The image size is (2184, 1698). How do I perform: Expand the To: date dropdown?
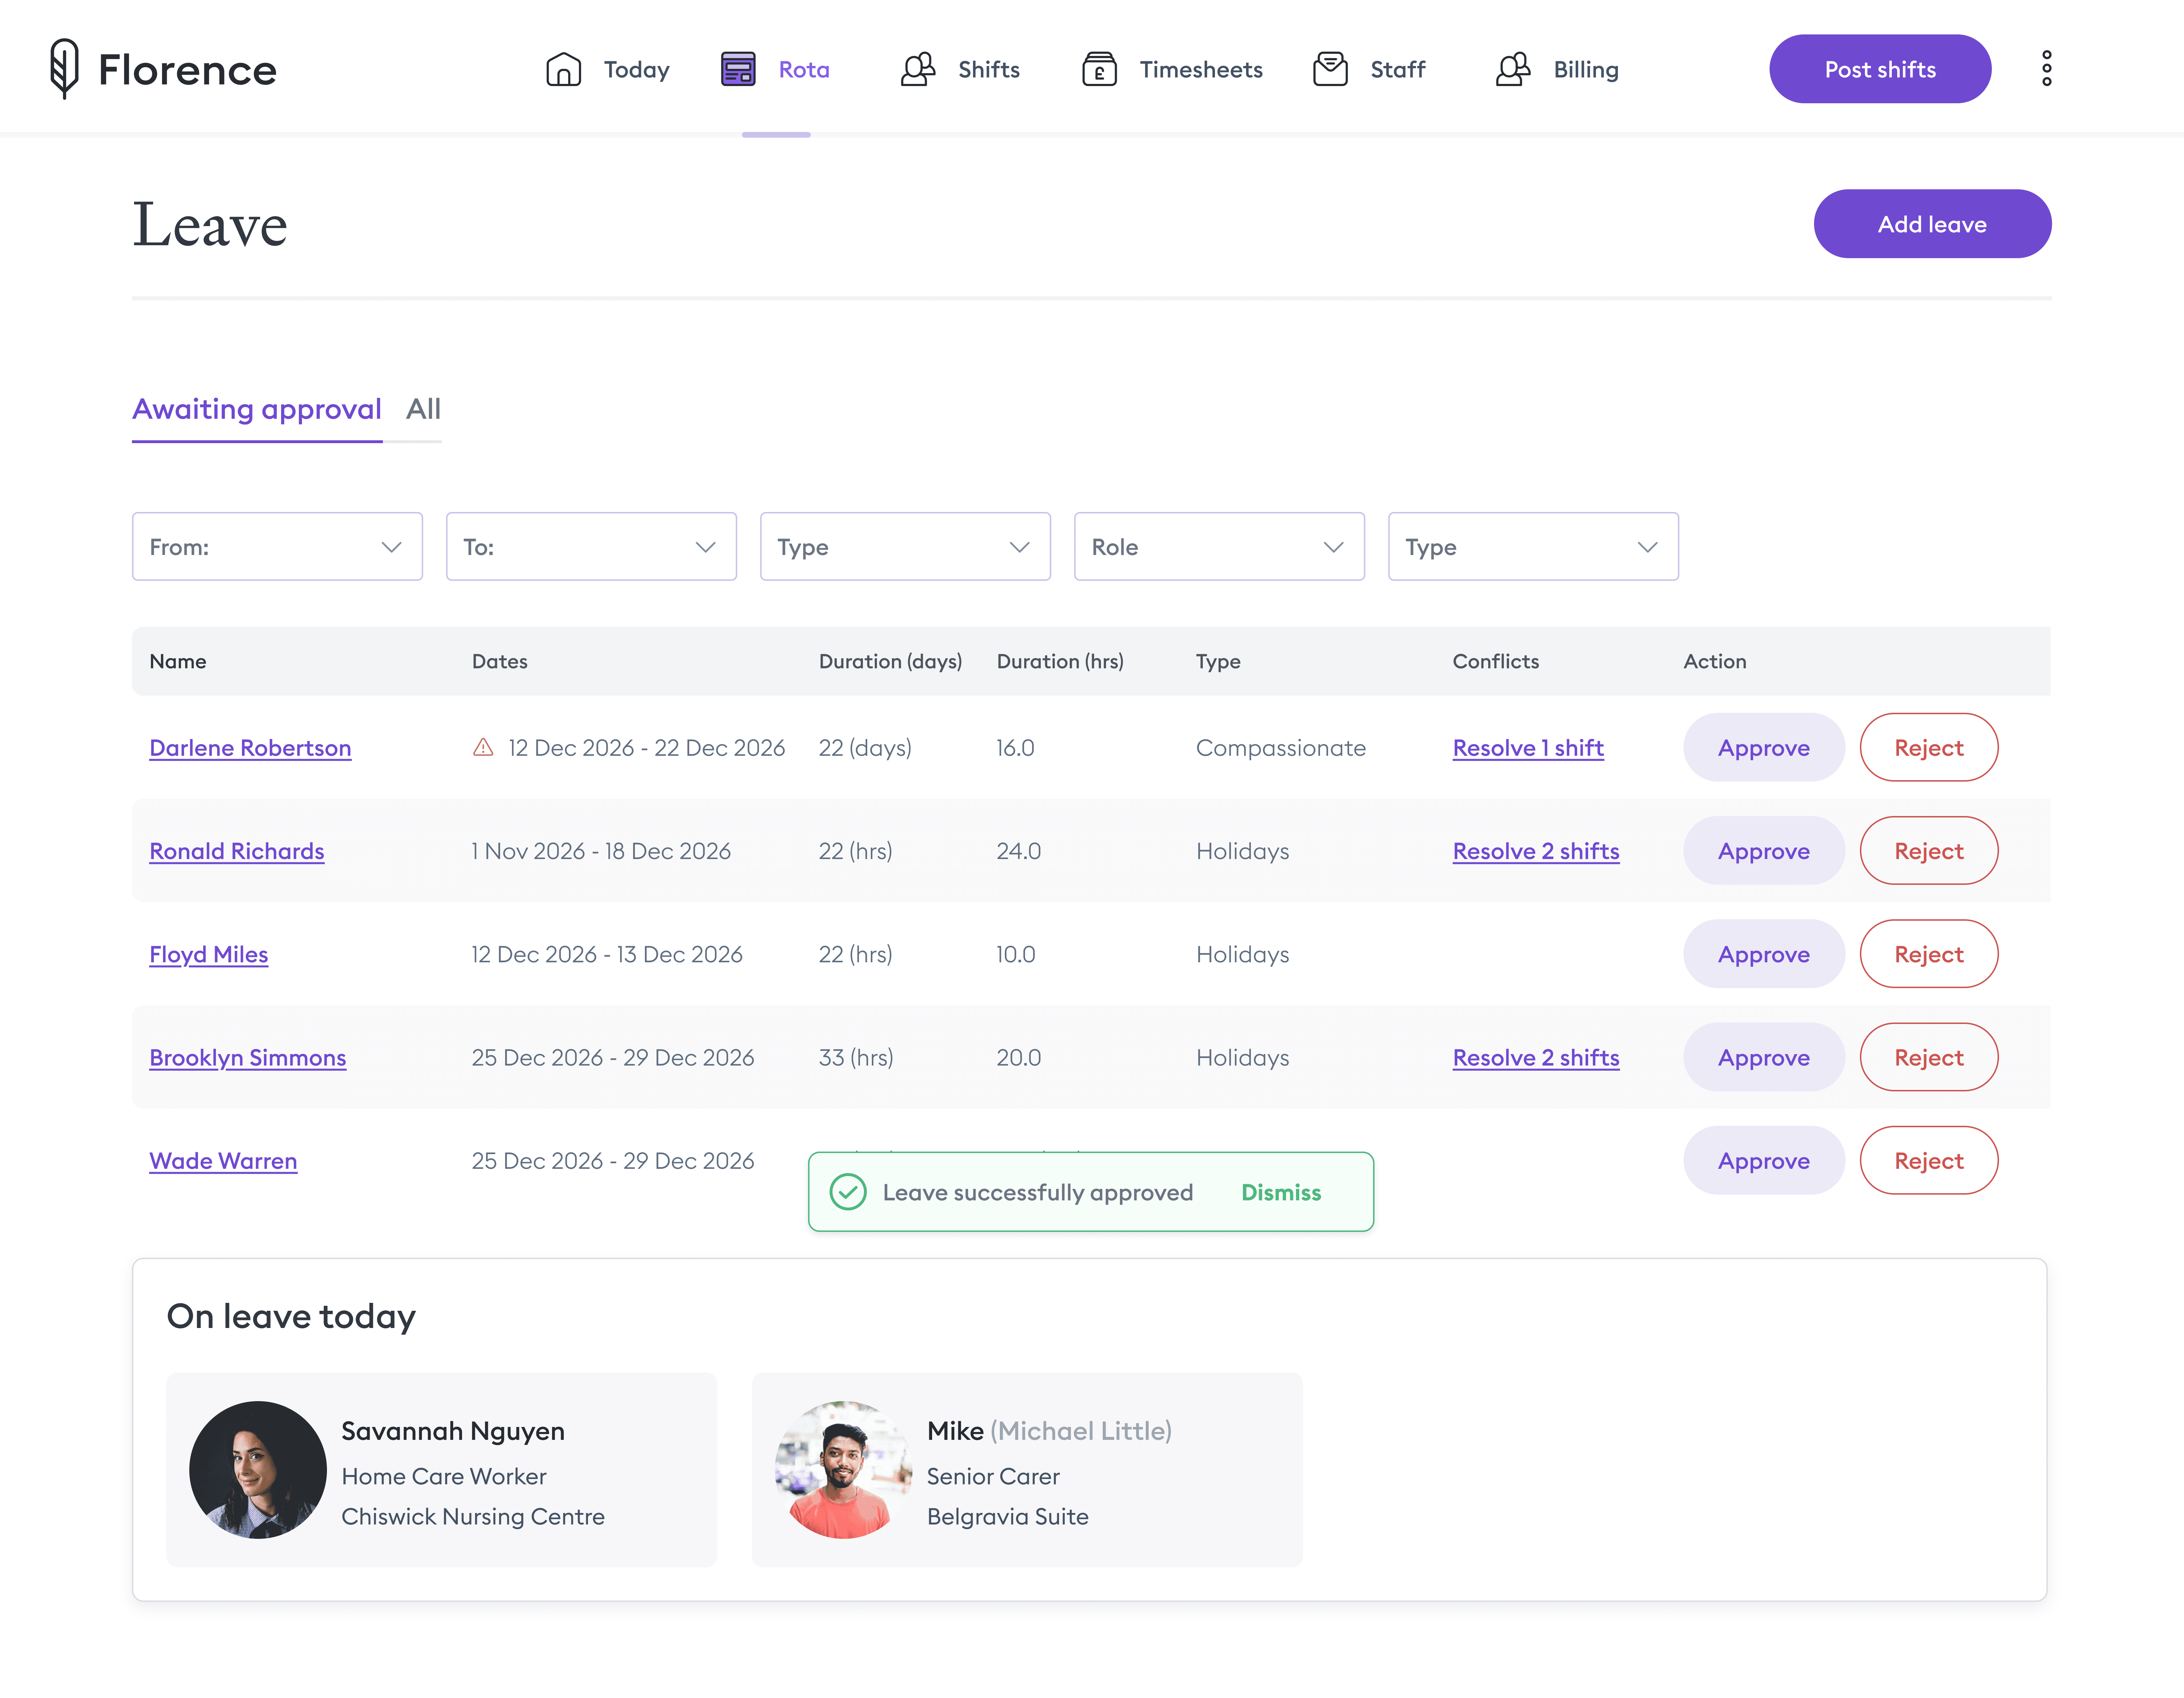[591, 547]
